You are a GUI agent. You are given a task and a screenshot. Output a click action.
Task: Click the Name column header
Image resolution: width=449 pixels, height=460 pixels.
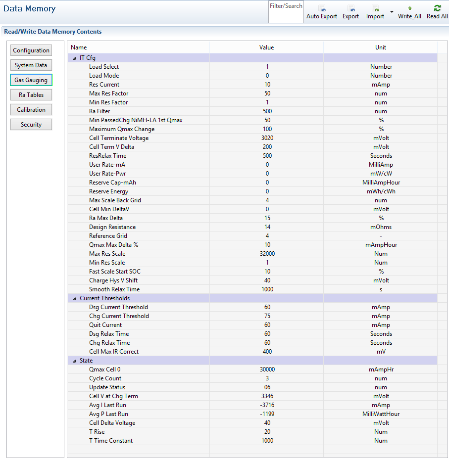click(139, 47)
